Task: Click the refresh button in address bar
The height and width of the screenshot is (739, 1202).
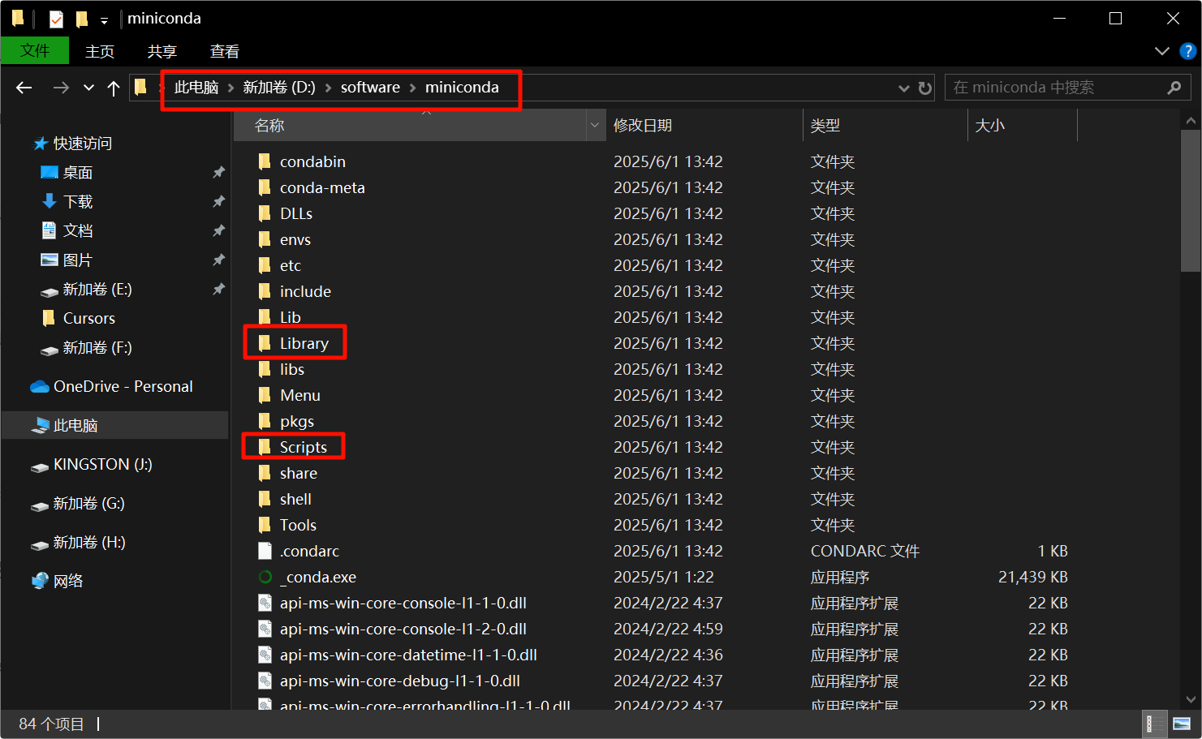Action: click(x=925, y=88)
